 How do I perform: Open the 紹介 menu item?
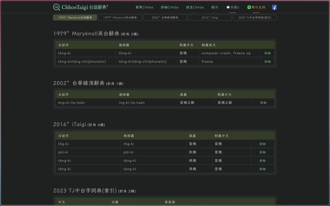click(215, 8)
